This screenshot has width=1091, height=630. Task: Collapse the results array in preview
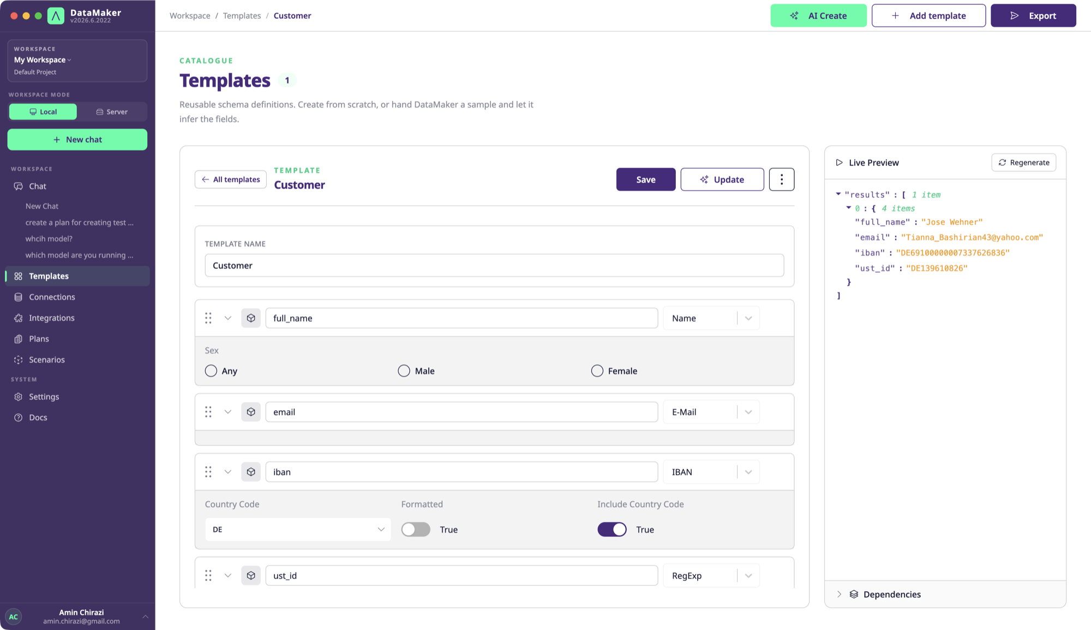tap(838, 194)
